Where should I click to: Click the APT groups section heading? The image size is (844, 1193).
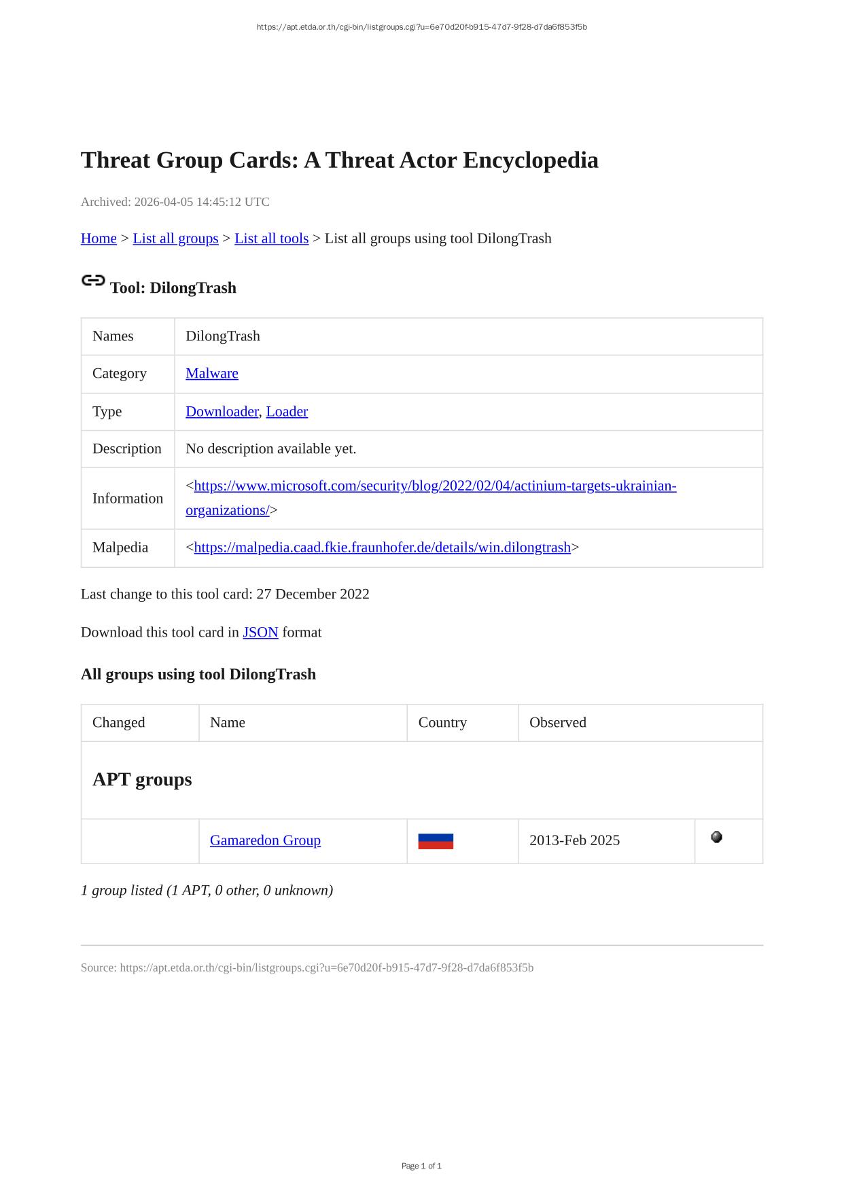[x=142, y=779]
